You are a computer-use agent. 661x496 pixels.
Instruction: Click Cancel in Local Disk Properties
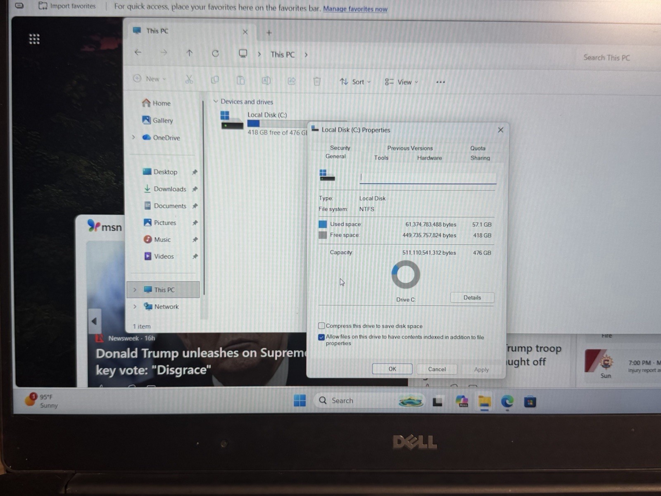437,369
